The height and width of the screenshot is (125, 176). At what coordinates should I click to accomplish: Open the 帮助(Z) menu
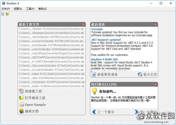click(x=43, y=9)
